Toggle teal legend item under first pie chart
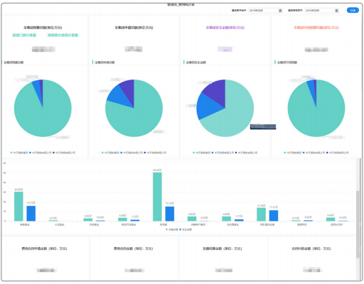 tap(19, 153)
